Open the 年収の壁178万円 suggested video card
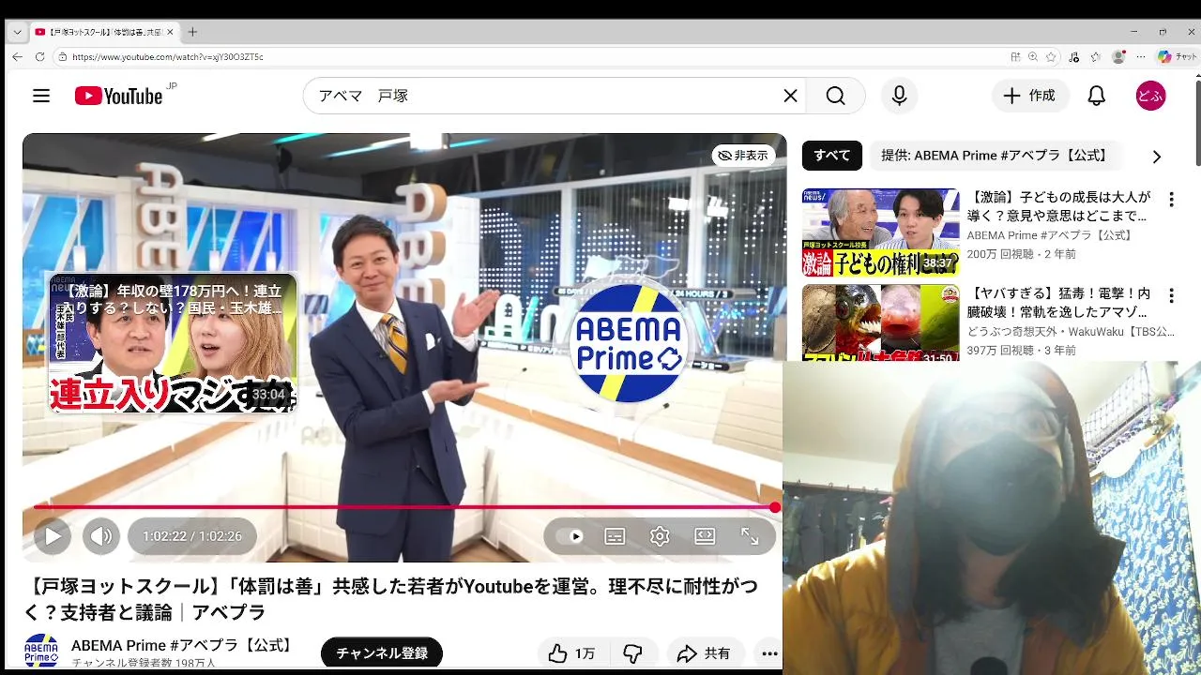 (x=173, y=343)
